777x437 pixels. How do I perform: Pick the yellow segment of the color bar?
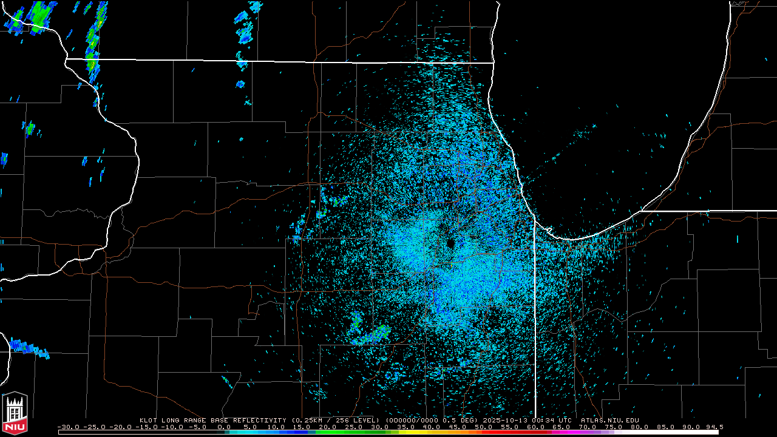(x=419, y=432)
